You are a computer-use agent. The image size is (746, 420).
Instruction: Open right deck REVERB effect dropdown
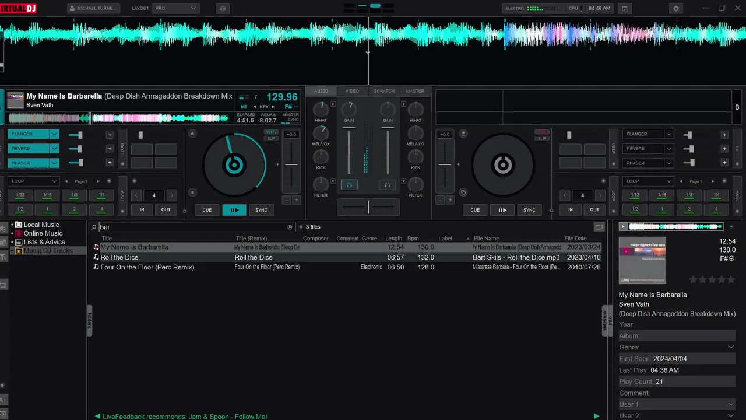(x=669, y=149)
